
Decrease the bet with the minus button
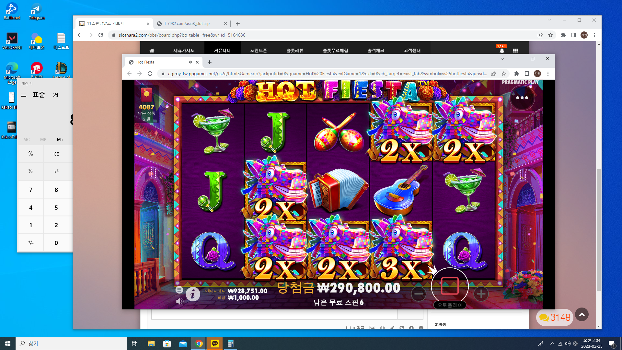(419, 294)
